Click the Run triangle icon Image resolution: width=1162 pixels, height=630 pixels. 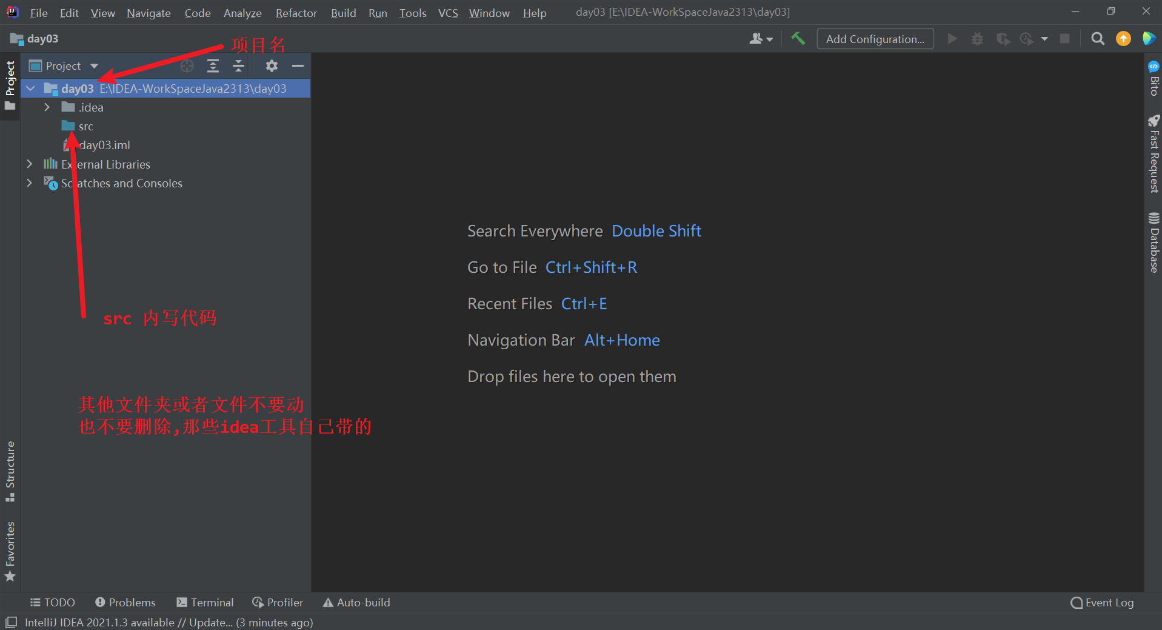click(x=952, y=39)
